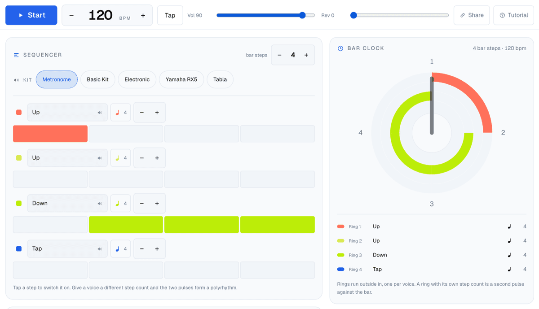
Task: Click the blue quarter-note button on Tap row
Action: point(121,249)
